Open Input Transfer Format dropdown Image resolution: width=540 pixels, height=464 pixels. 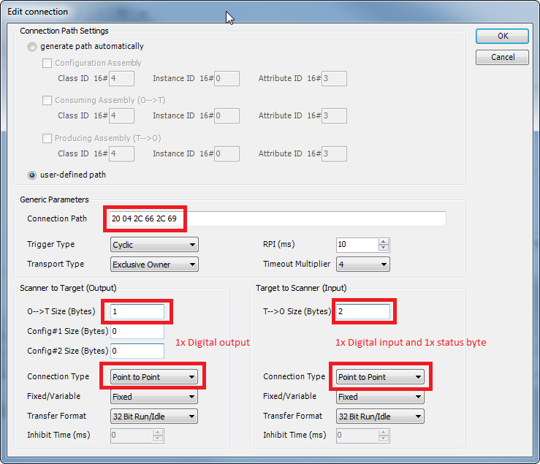point(380,417)
